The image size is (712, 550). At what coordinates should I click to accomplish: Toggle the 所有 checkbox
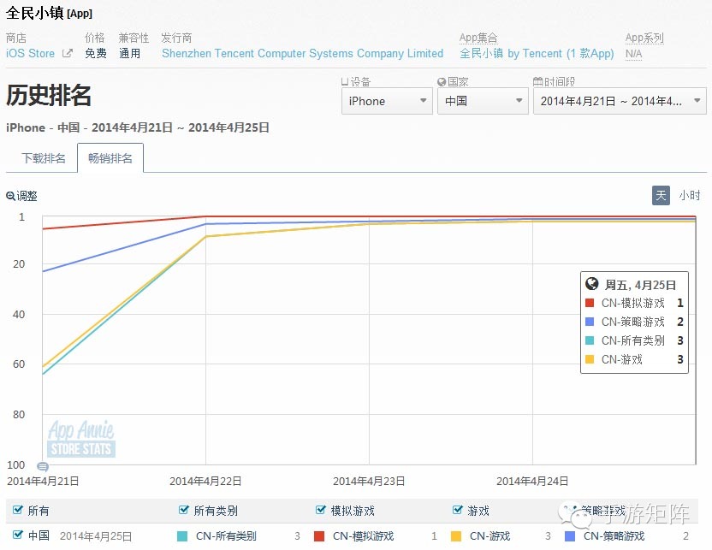18,510
